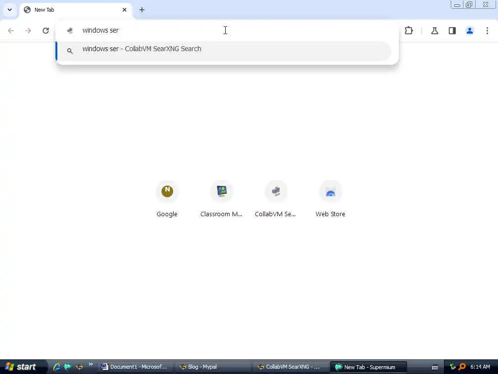Open the Google shortcut tile
Screen dimensions: 498x374
[167, 199]
